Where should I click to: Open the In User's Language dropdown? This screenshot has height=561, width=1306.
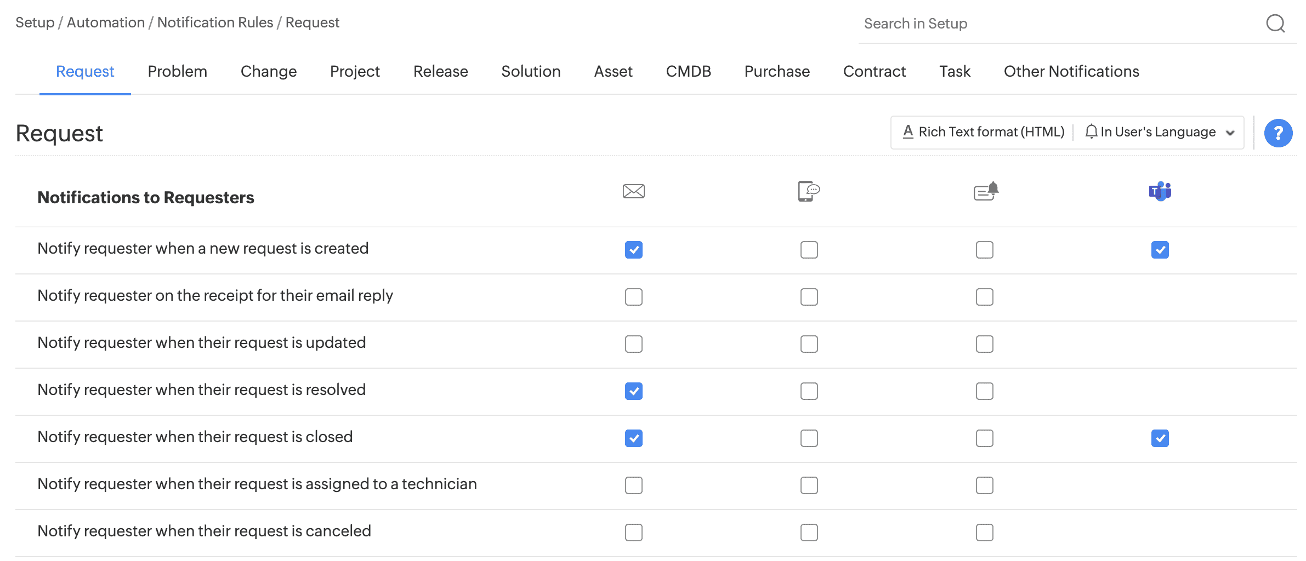pos(1158,132)
